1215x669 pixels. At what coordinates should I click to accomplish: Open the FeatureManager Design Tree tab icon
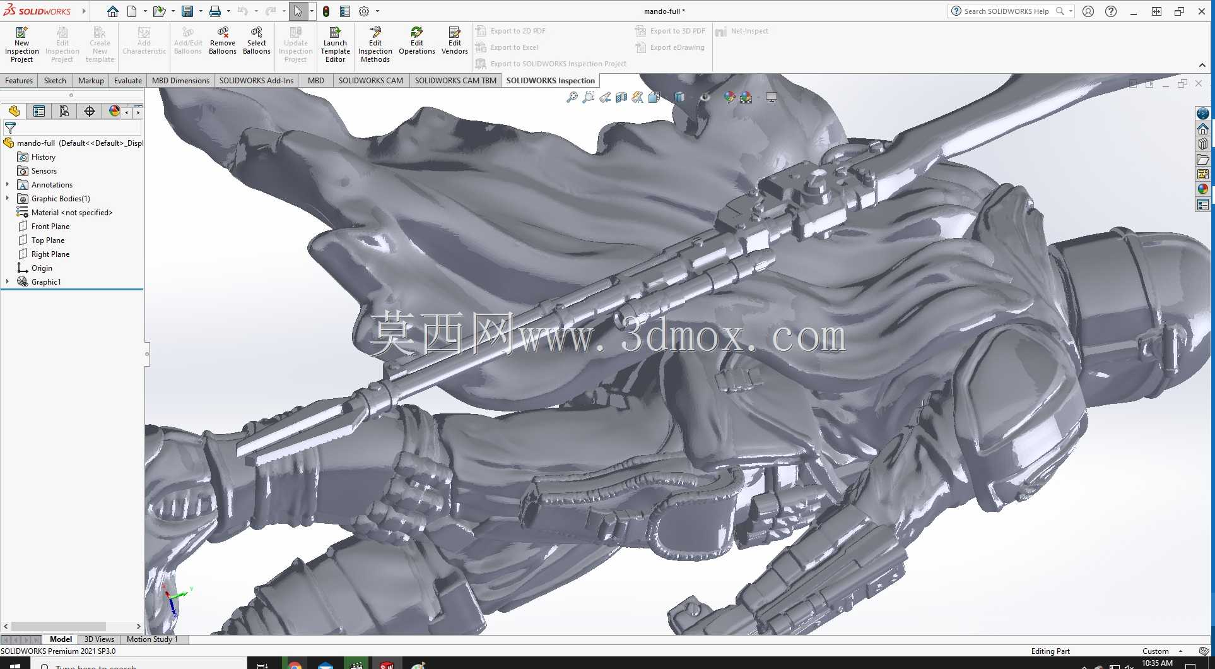(14, 112)
